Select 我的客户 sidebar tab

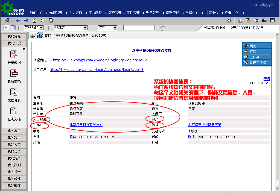click(14, 131)
